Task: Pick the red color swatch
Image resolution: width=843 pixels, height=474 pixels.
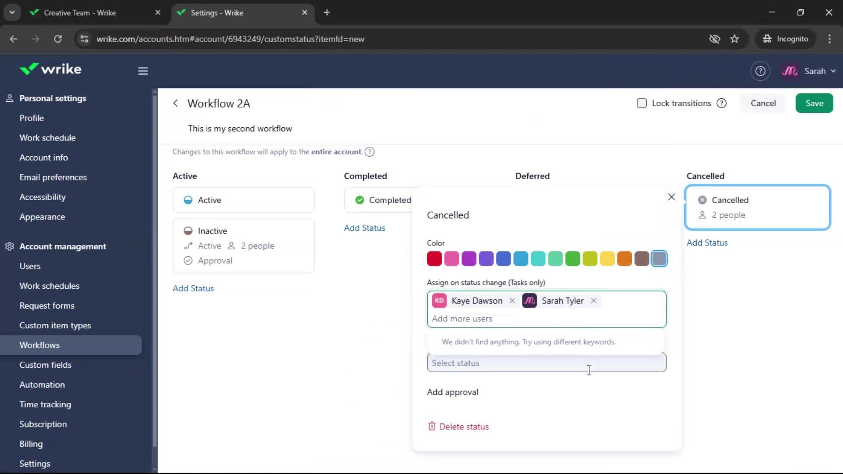Action: coord(434,259)
